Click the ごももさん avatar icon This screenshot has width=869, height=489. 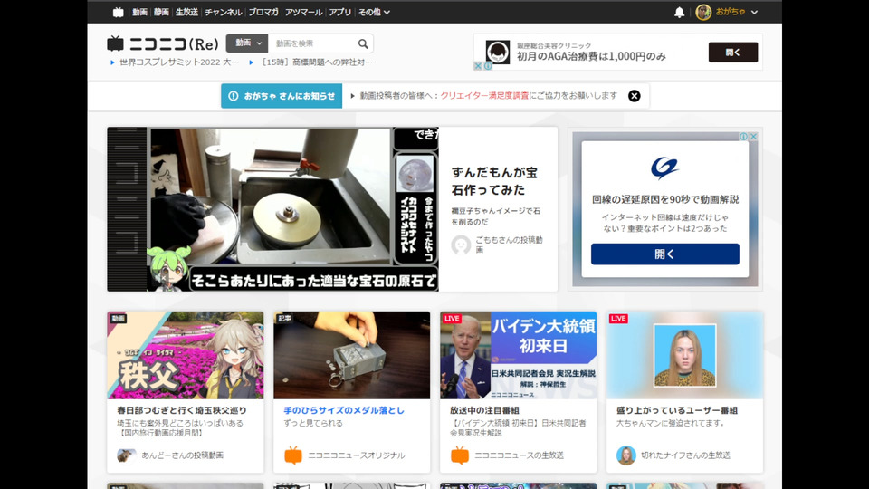461,244
